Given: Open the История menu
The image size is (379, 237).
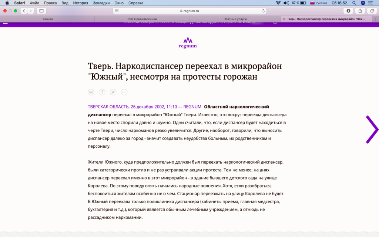Looking at the screenshot, I should click(80, 3).
